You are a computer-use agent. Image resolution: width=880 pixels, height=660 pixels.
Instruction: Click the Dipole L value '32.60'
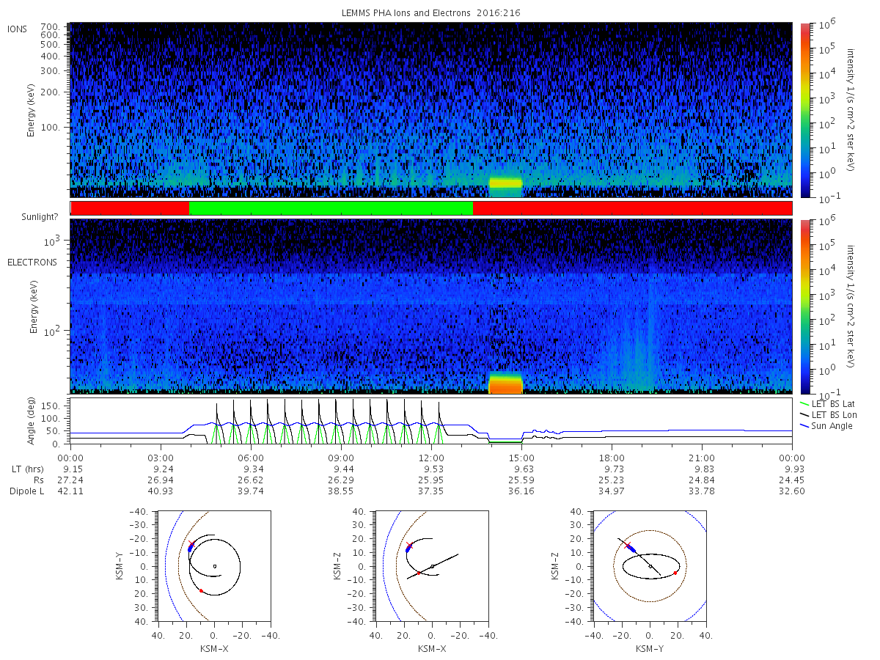792,491
